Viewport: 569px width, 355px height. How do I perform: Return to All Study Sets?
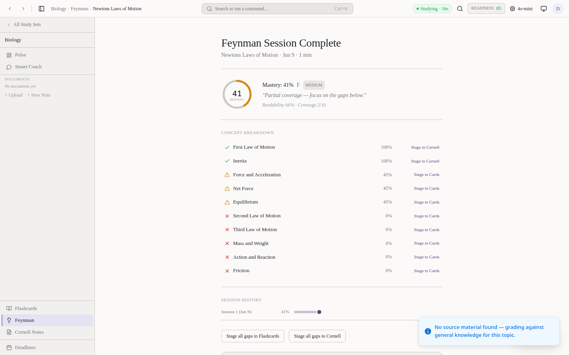tap(24, 24)
